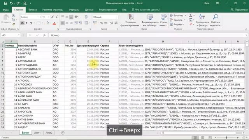249x140 pixels.
Task: Merge and center the selected cells
Action: pos(86,23)
